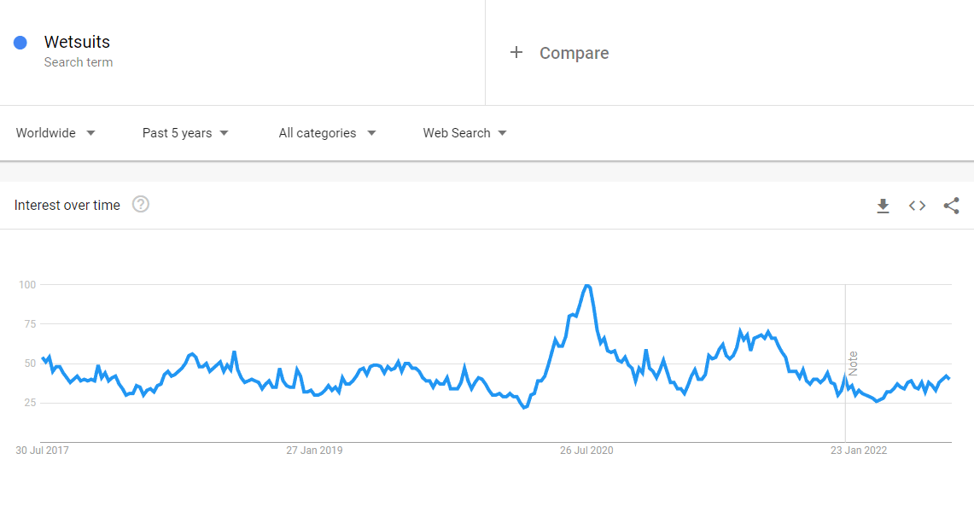
Task: Expand the All categories dropdown
Action: [327, 133]
